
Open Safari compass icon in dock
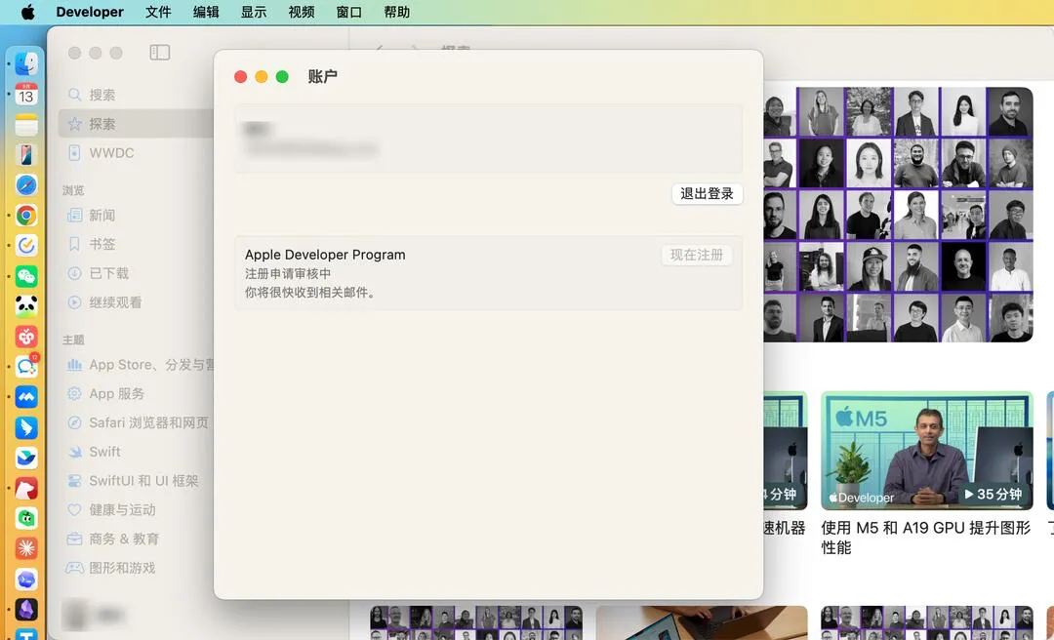point(26,184)
